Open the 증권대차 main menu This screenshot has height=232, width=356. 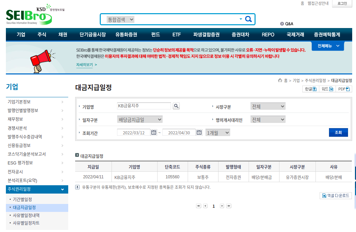tap(240, 35)
